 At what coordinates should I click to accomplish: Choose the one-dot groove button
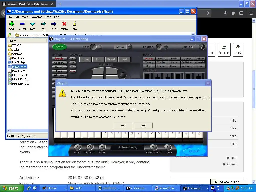tap(73, 58)
